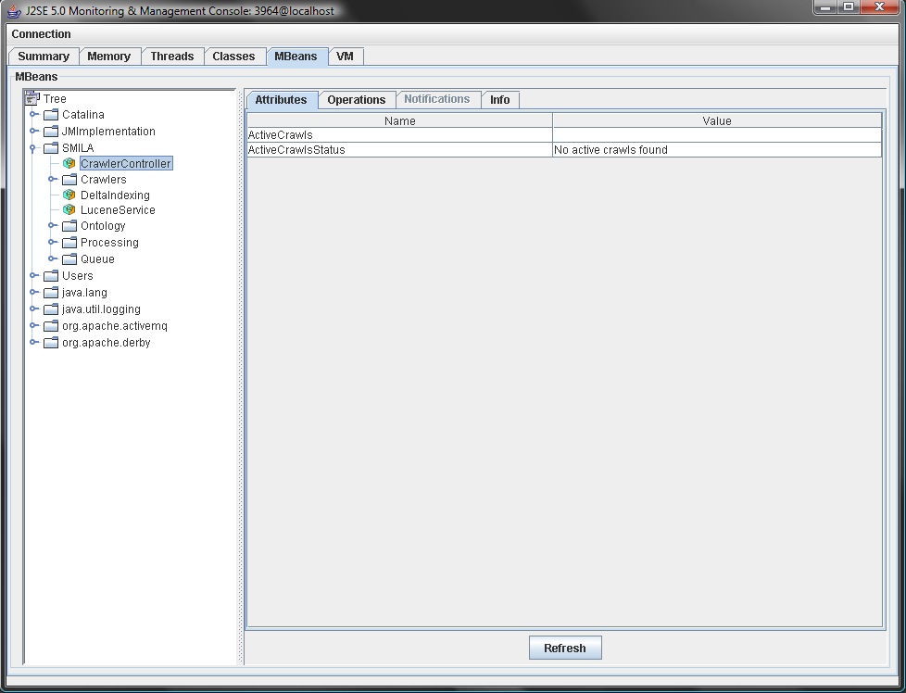Click the Processing folder icon
The image size is (906, 693).
69,242
